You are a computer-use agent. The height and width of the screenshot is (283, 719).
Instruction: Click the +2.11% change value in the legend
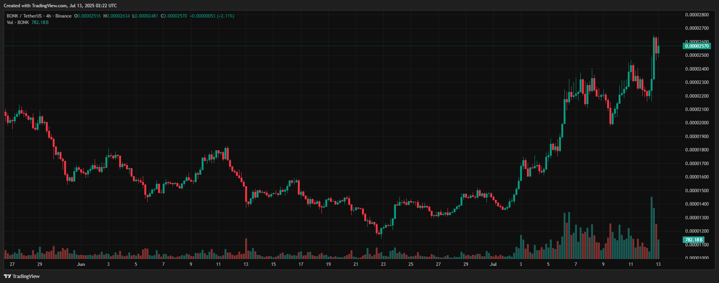tap(225, 16)
